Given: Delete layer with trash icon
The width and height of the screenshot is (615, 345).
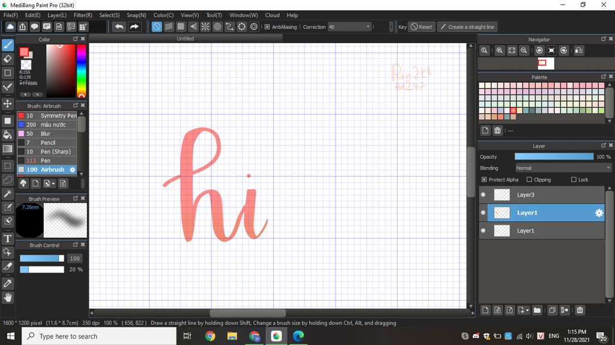Looking at the screenshot, I should tap(580, 310).
